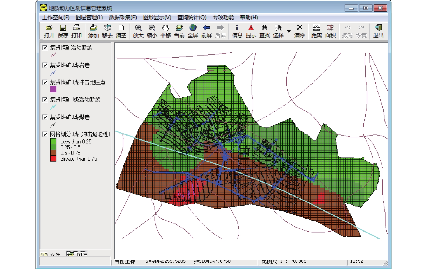Switch to the 图层 tab at bottom
Screen dimensions: 427x269
click(x=77, y=254)
